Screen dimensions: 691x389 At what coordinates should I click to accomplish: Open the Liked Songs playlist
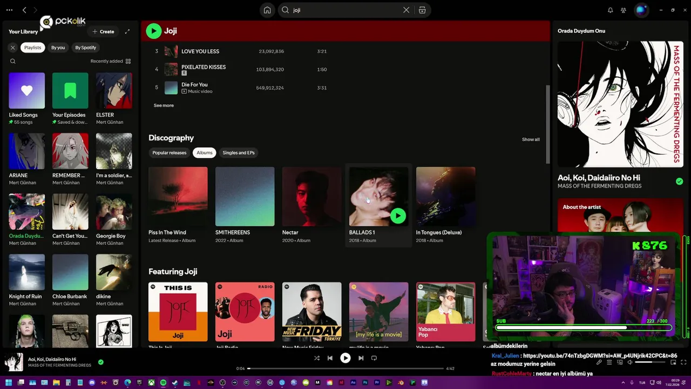[27, 98]
